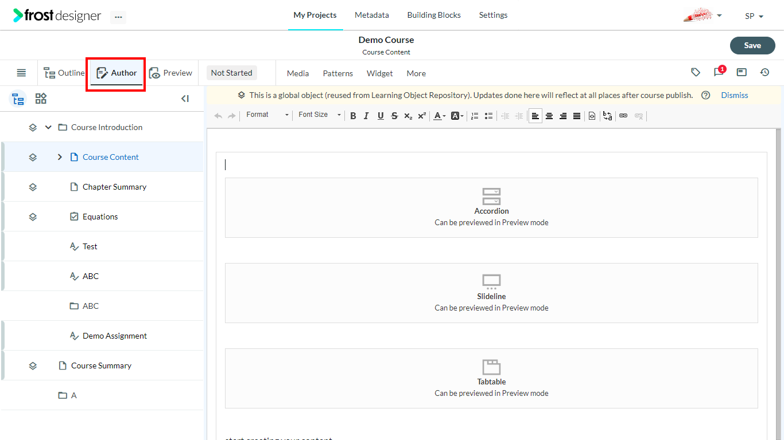Select the tree structure view icon
The height and width of the screenshot is (440, 784).
pos(18,99)
